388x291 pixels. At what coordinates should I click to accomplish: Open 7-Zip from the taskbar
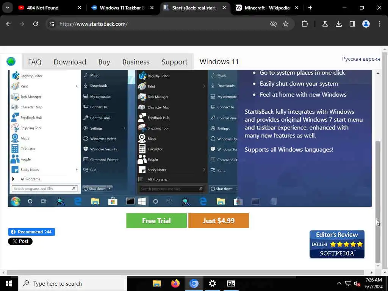[231, 283]
